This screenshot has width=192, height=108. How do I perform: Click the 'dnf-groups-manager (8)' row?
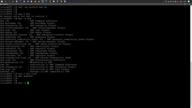click(33, 42)
